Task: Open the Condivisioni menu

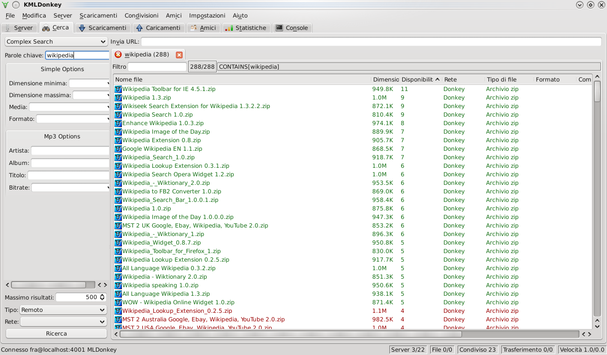Action: coord(141,16)
